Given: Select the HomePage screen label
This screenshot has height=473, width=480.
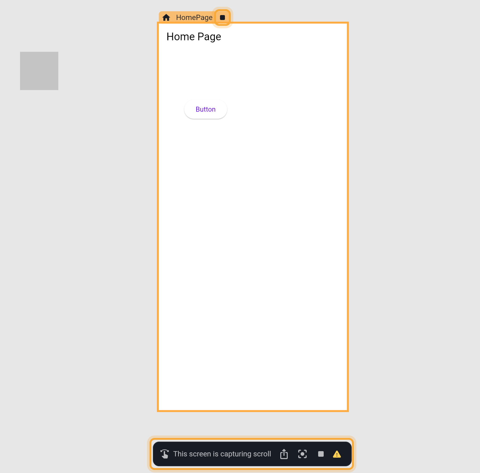Looking at the screenshot, I should coord(194,18).
